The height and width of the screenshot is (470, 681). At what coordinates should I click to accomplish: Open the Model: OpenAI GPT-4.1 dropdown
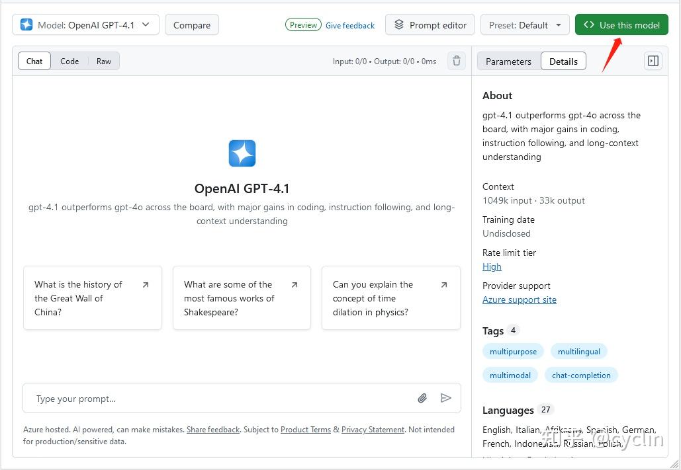pos(85,25)
